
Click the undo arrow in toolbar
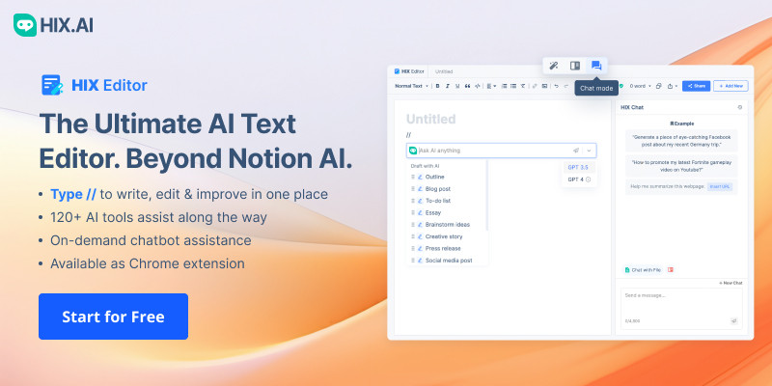(x=555, y=86)
